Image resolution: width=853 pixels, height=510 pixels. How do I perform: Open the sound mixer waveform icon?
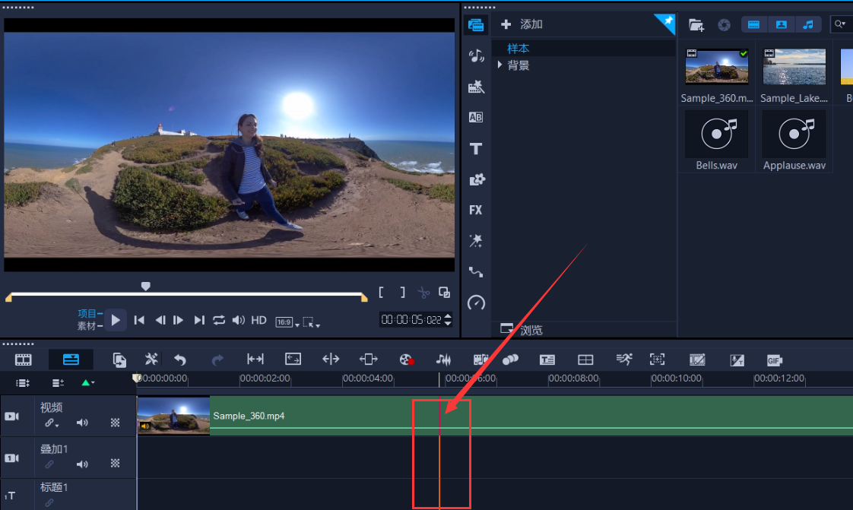[443, 360]
